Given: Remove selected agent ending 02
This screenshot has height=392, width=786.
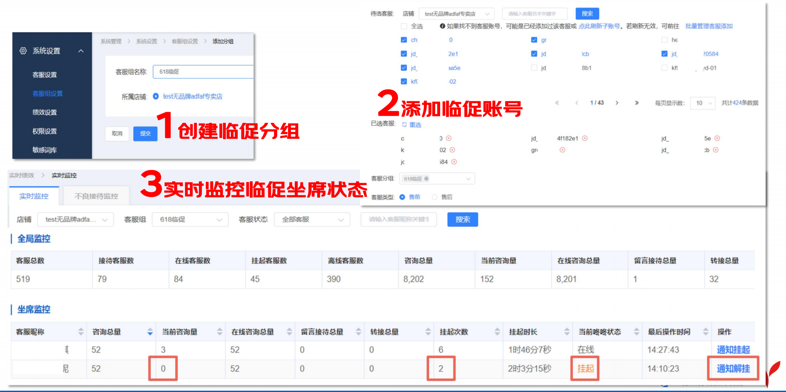Looking at the screenshot, I should click(x=452, y=150).
